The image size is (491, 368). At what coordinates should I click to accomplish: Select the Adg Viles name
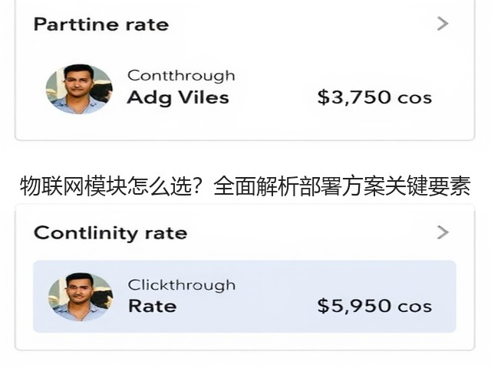click(x=178, y=97)
